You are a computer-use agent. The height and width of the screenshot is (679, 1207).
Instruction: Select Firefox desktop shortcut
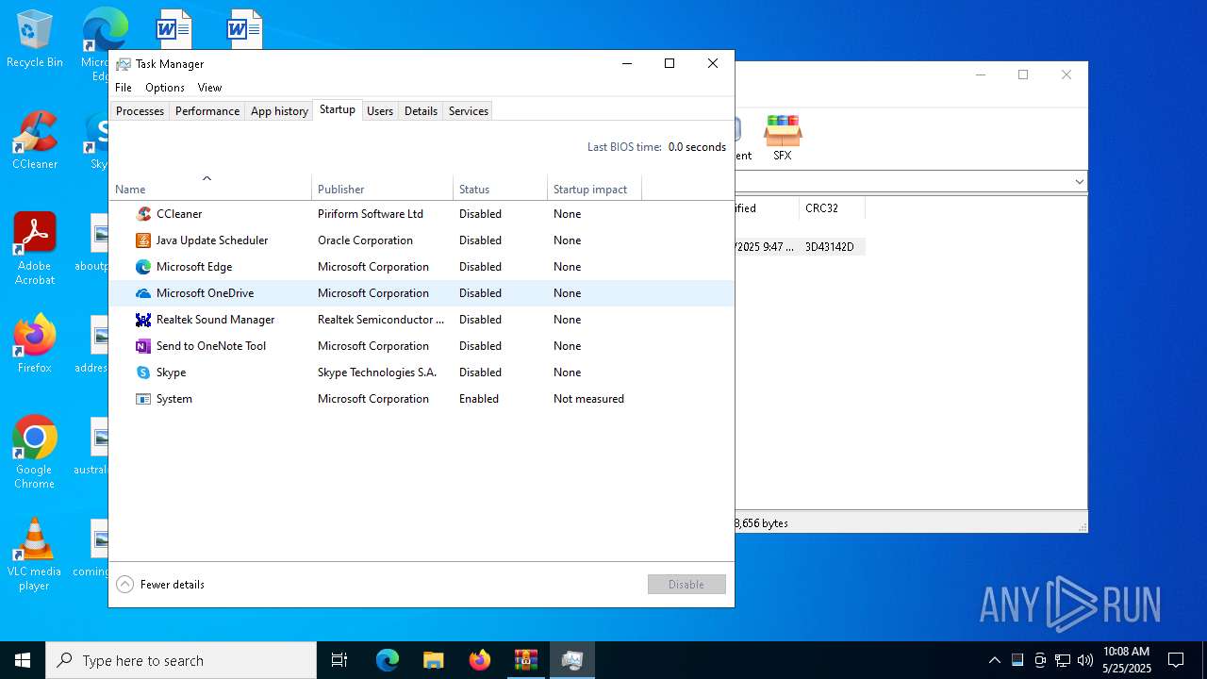(x=35, y=344)
